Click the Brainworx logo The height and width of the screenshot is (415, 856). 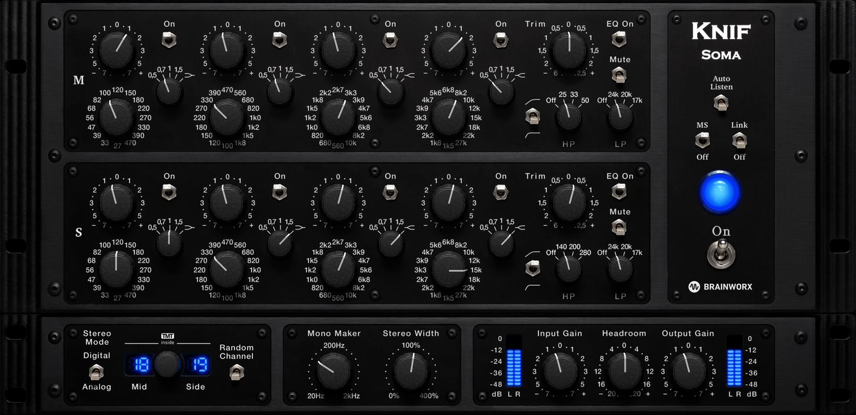(720, 287)
